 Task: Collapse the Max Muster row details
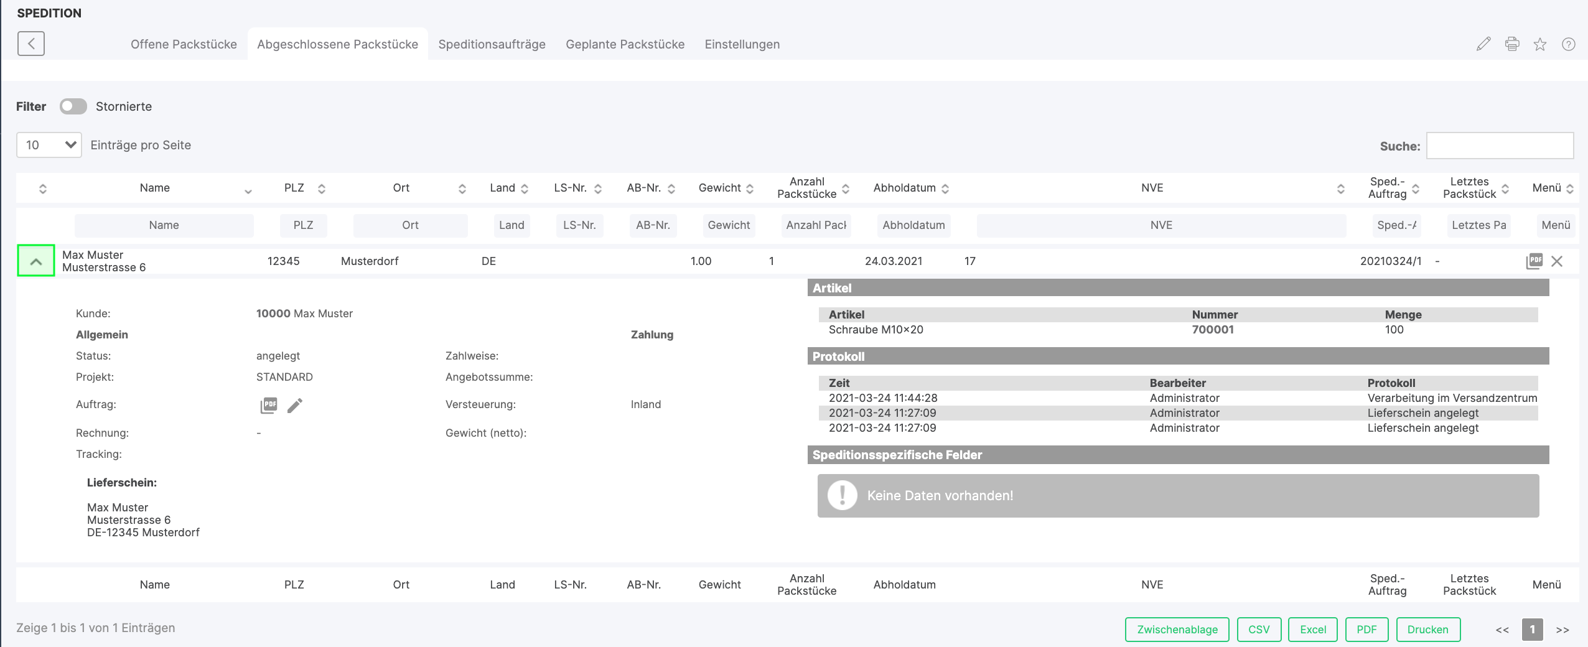click(x=36, y=261)
